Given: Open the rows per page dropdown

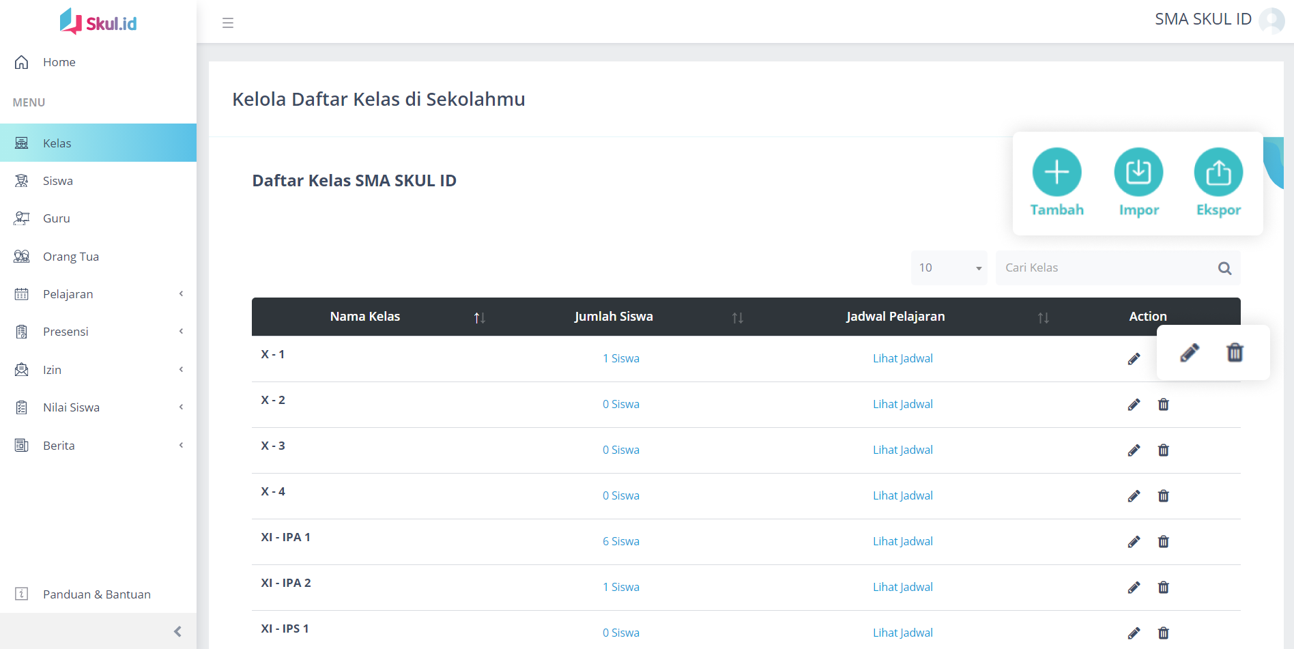Looking at the screenshot, I should click(x=949, y=268).
